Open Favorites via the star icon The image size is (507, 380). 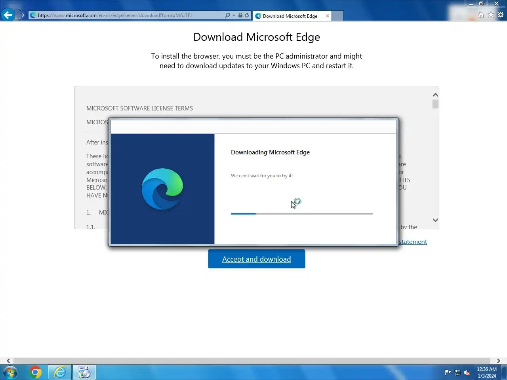[x=491, y=15]
